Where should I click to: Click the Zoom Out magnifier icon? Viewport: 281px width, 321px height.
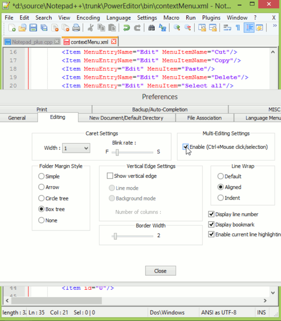click(187, 28)
